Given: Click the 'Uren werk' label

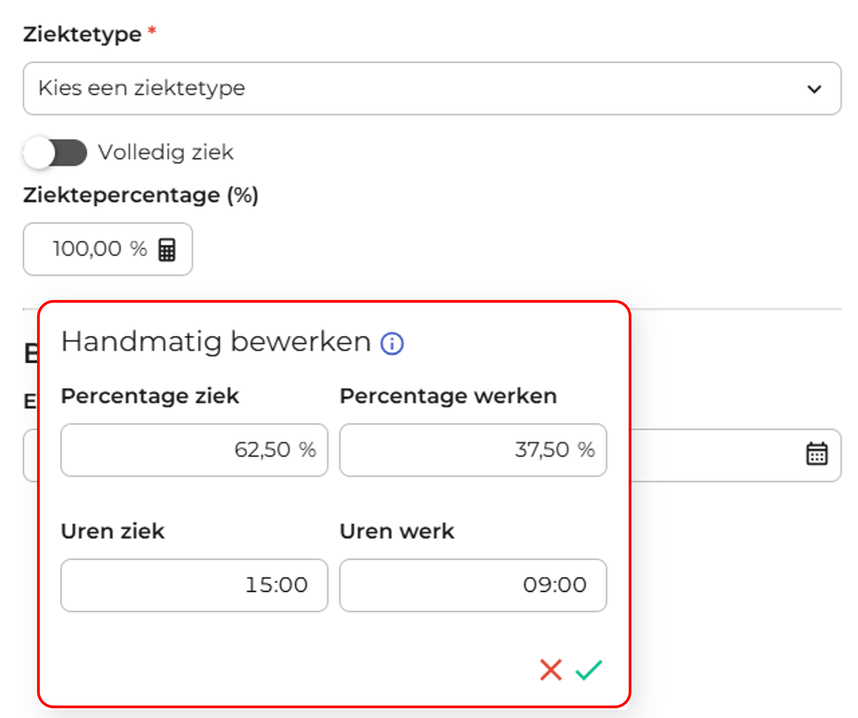Looking at the screenshot, I should 397,531.
